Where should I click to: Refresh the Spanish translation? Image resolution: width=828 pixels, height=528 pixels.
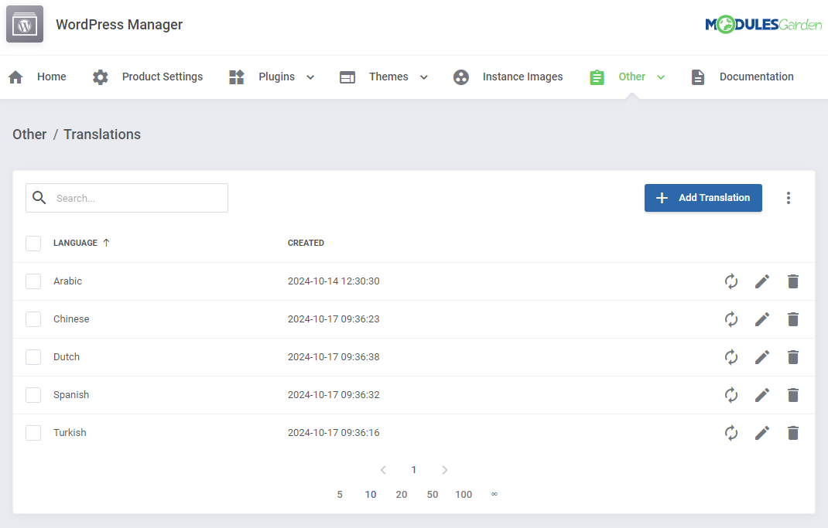[x=731, y=395]
